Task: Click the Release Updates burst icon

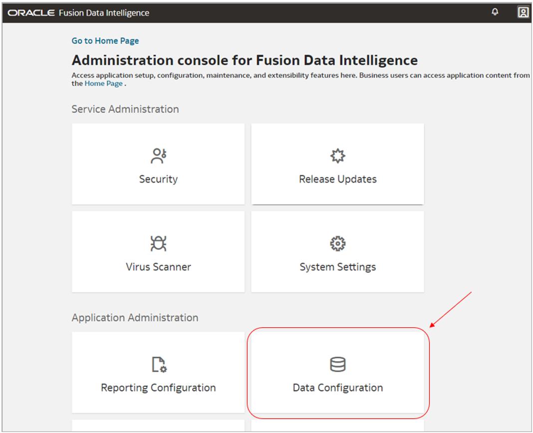Action: [x=337, y=155]
